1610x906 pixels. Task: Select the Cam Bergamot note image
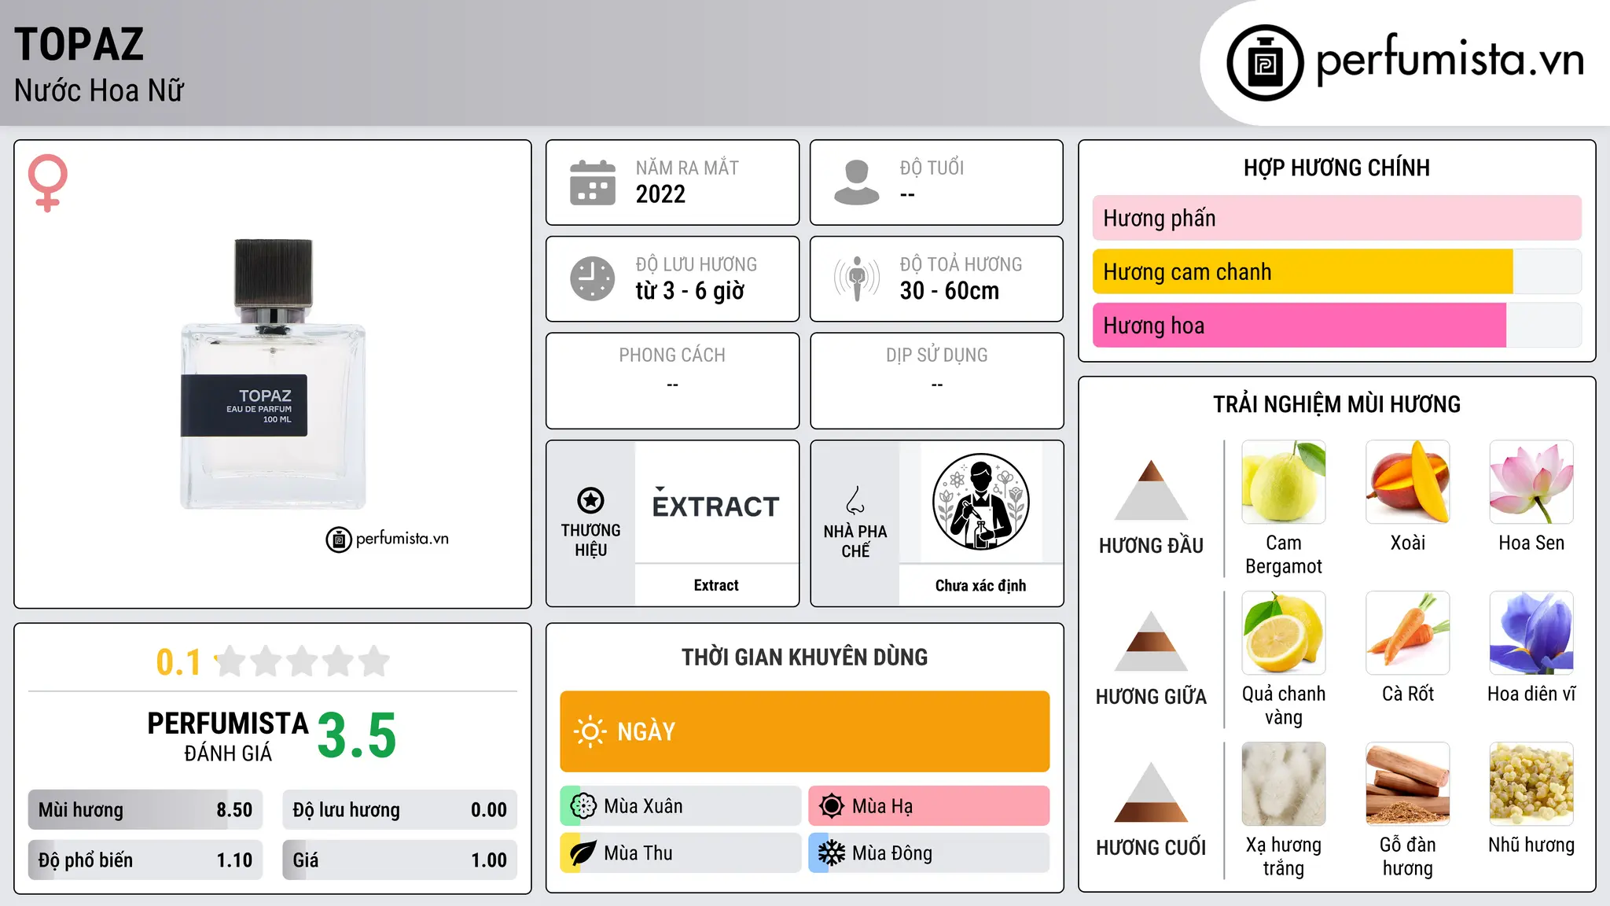[1284, 482]
